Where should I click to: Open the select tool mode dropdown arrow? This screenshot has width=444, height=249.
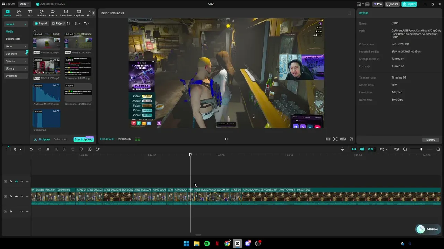click(x=20, y=149)
